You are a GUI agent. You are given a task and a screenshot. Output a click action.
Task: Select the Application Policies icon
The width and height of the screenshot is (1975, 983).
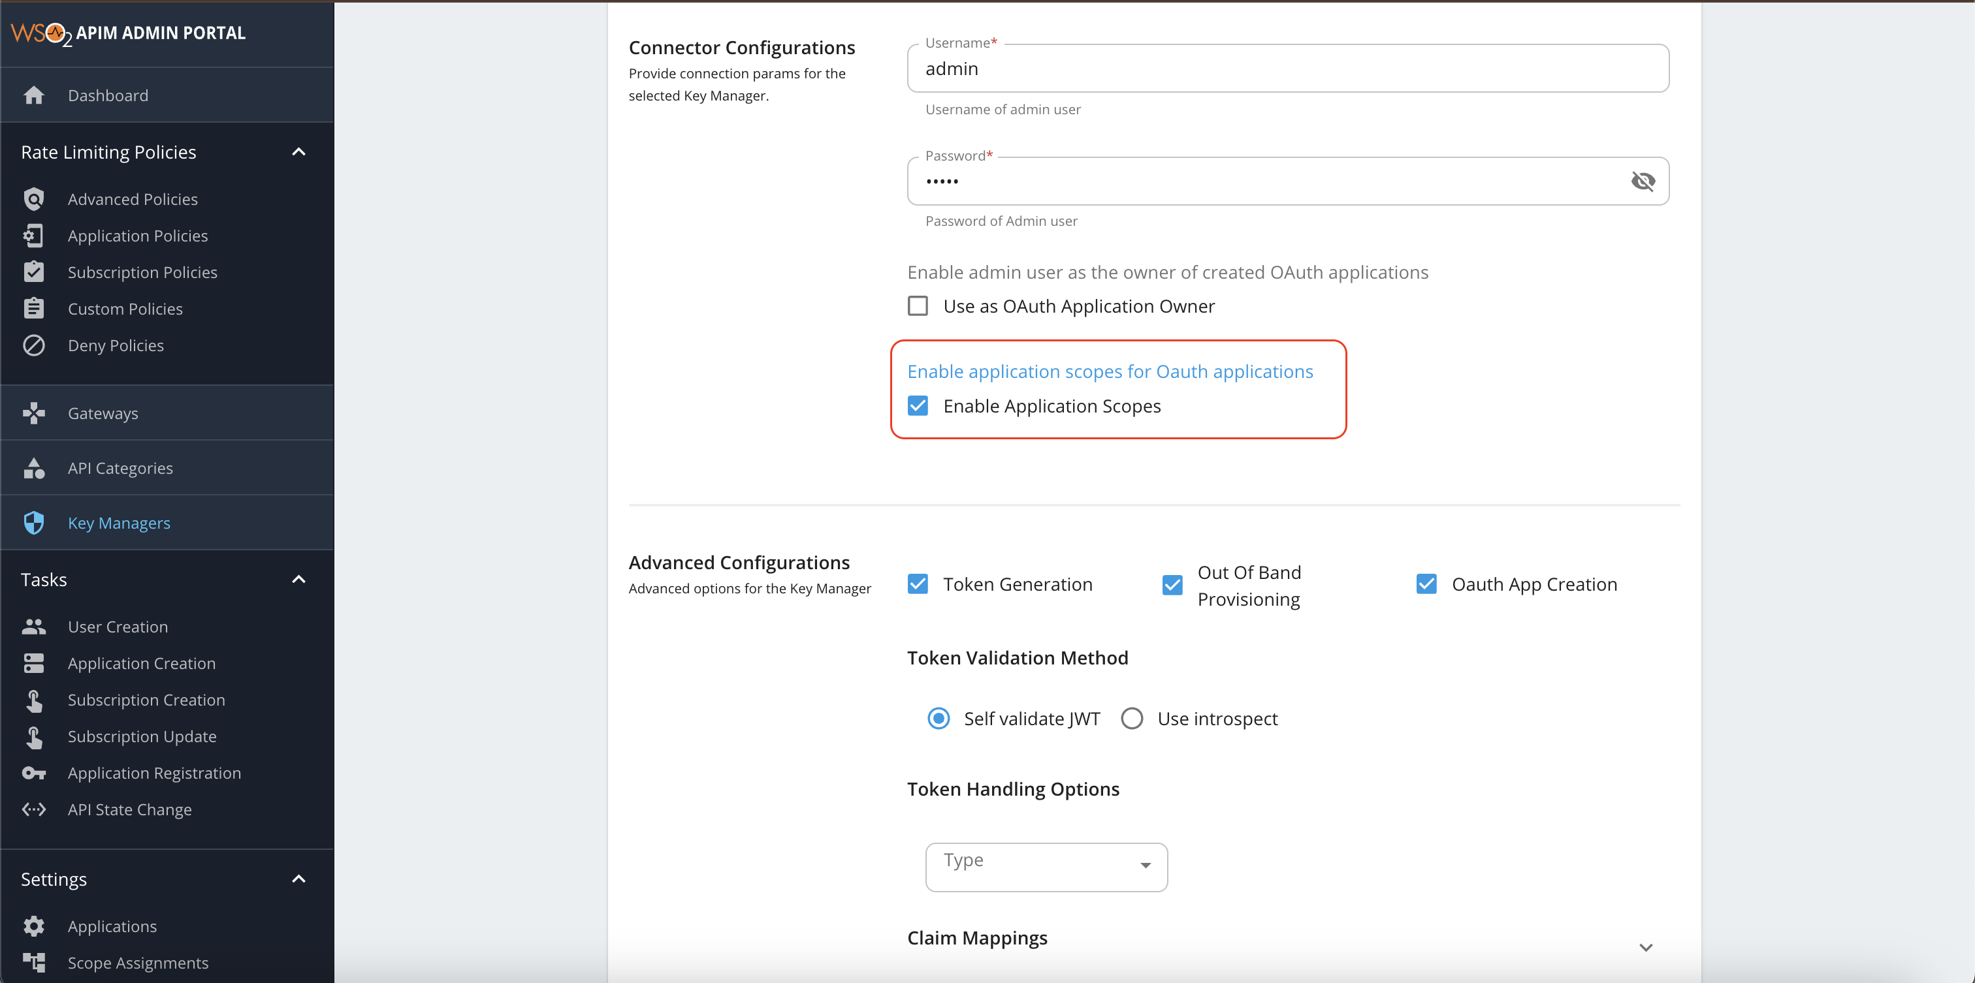click(35, 235)
